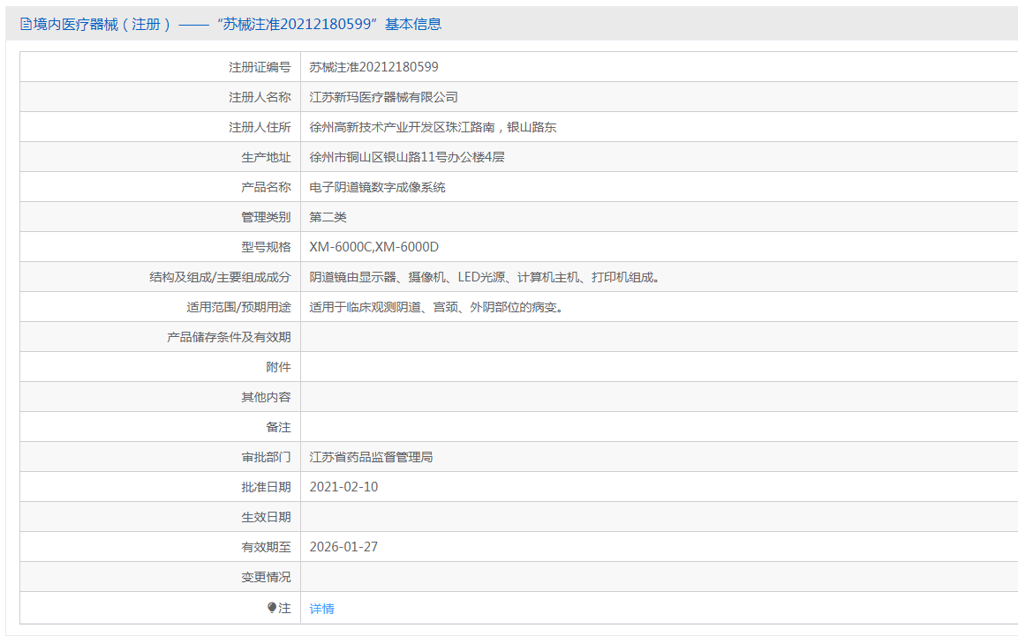Click the 变更情况 label
Image resolution: width=1018 pixels, height=644 pixels.
[x=266, y=577]
